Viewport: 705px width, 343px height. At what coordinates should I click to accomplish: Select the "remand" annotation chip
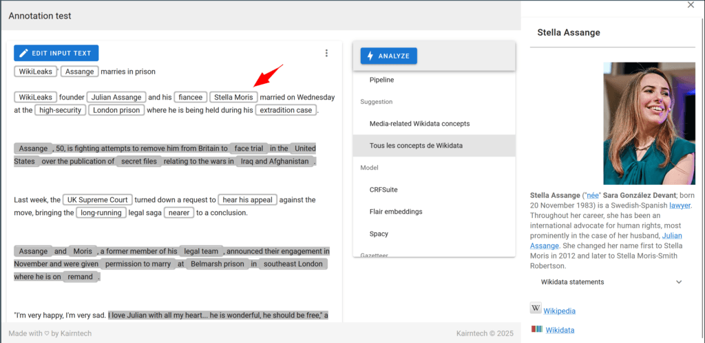(x=81, y=277)
